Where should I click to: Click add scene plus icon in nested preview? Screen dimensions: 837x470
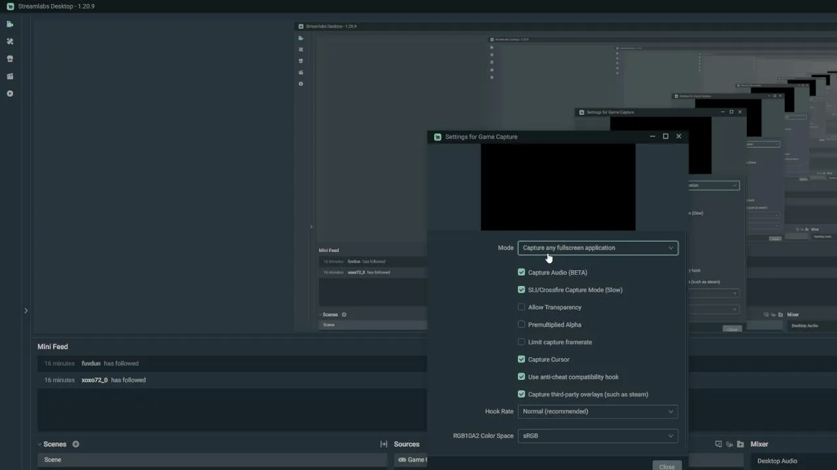pos(344,315)
